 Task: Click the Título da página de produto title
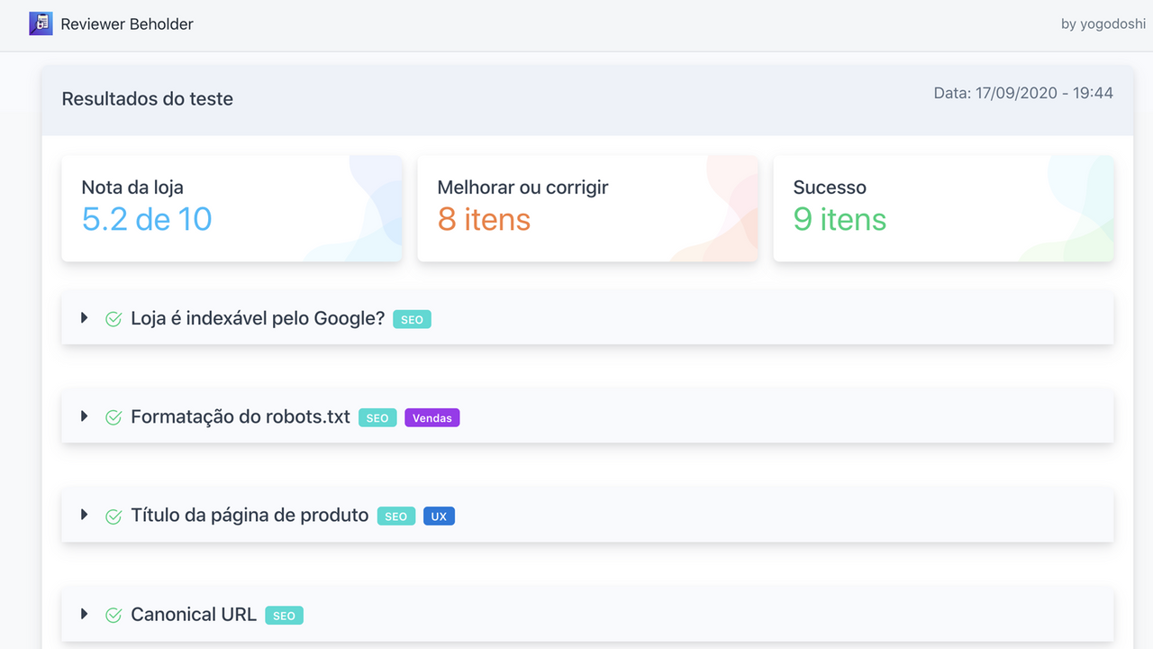[x=250, y=516]
